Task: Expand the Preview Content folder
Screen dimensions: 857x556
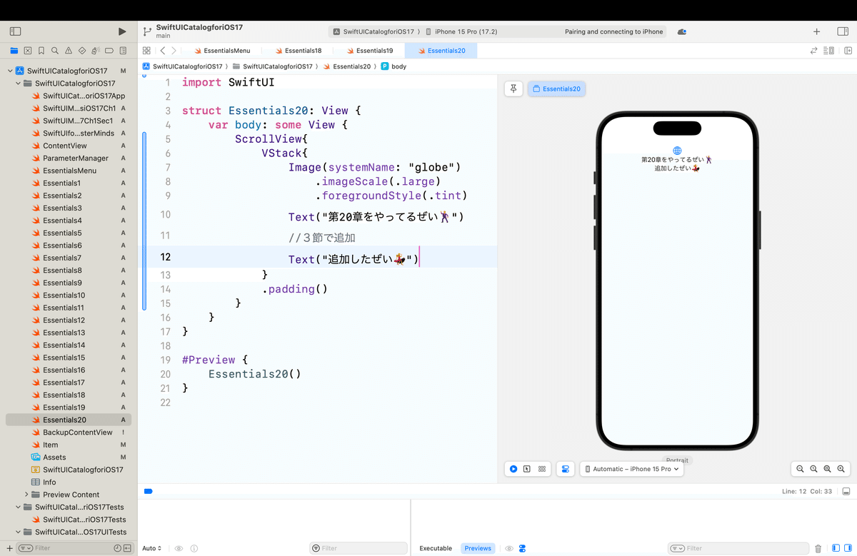Action: tap(27, 495)
